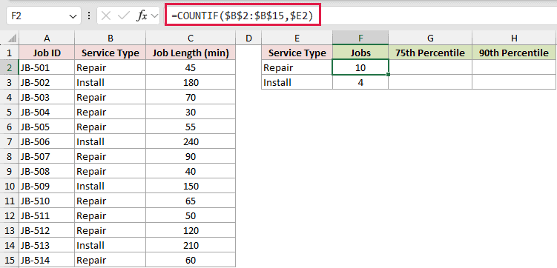The image size is (557, 268).
Task: Click cell JB-512
Action: (47, 231)
